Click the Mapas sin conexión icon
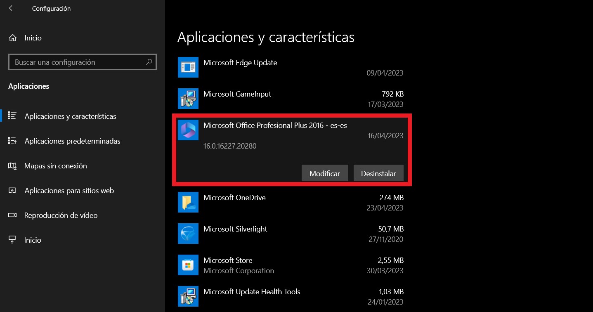This screenshot has width=593, height=312. coord(12,165)
